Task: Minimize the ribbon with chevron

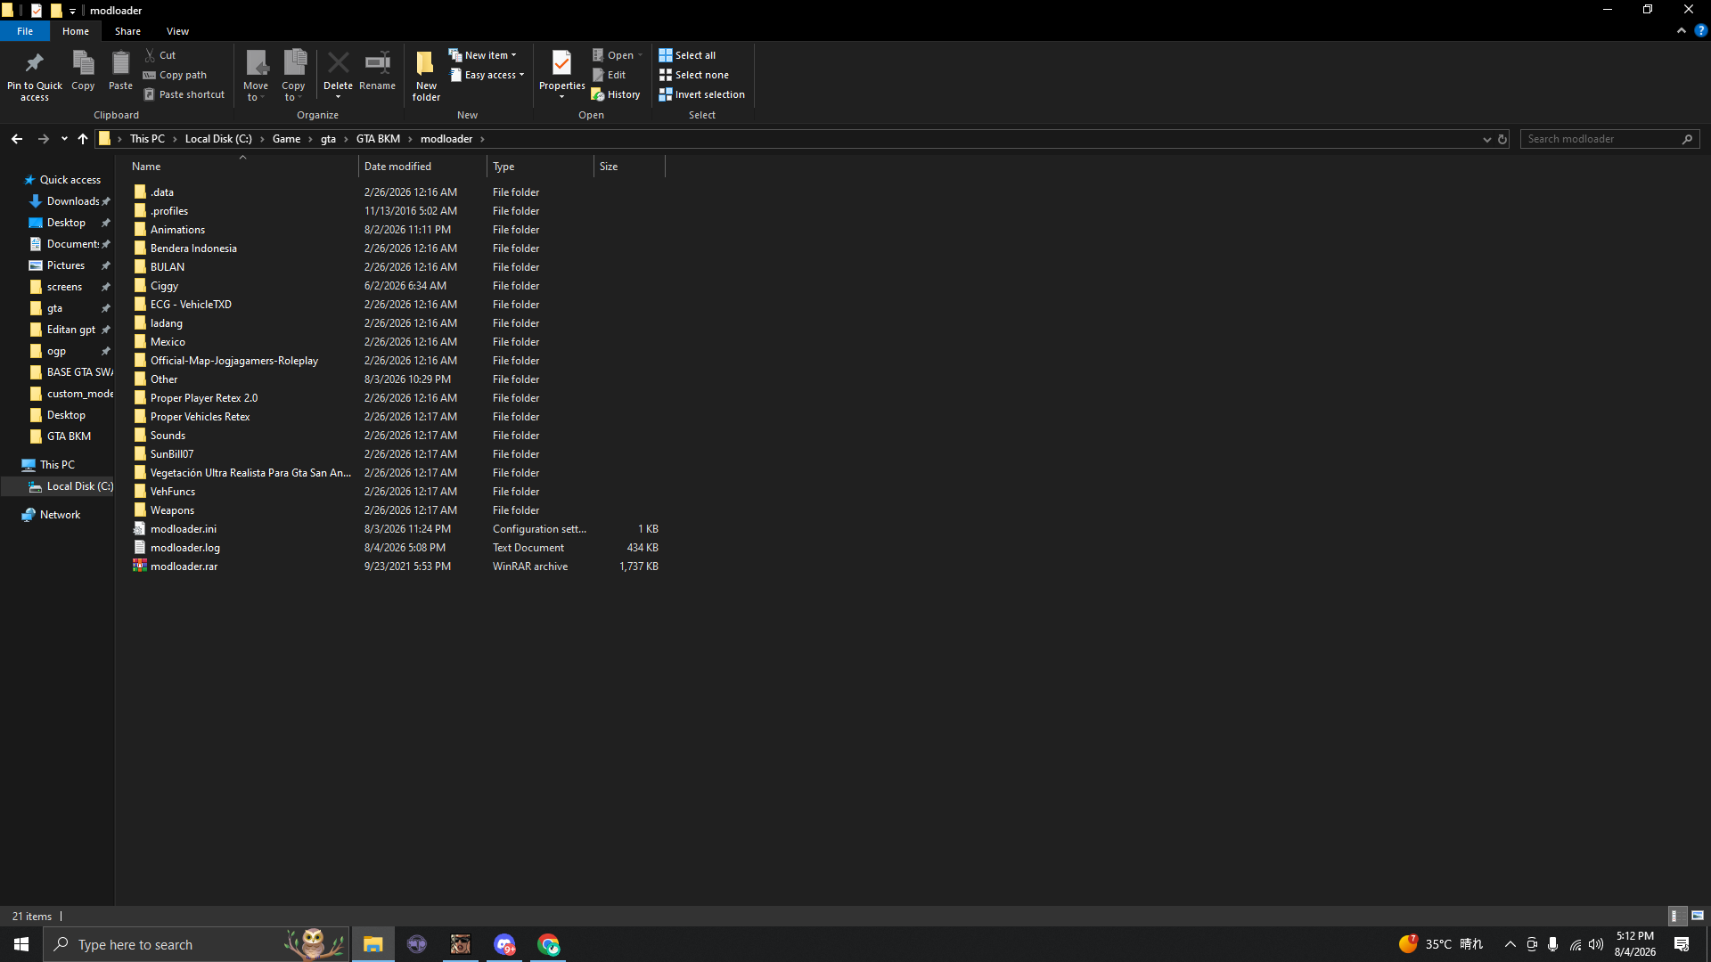Action: pos(1681,30)
